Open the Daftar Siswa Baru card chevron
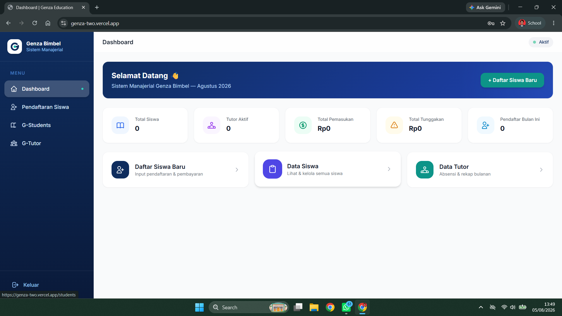The image size is (562, 316). (237, 170)
